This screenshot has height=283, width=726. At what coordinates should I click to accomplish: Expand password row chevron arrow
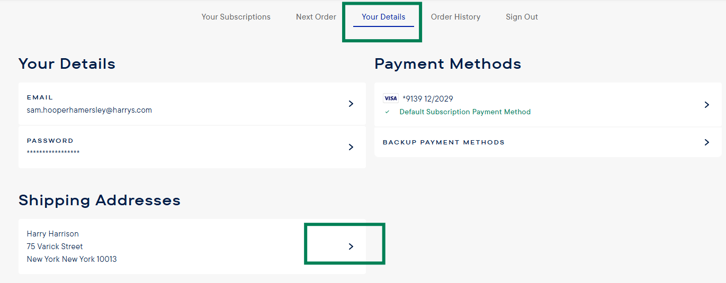(x=351, y=147)
